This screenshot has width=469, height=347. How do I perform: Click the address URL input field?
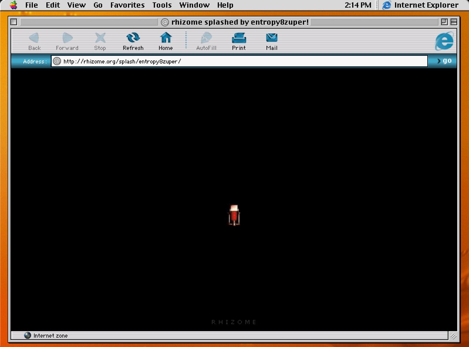click(239, 61)
